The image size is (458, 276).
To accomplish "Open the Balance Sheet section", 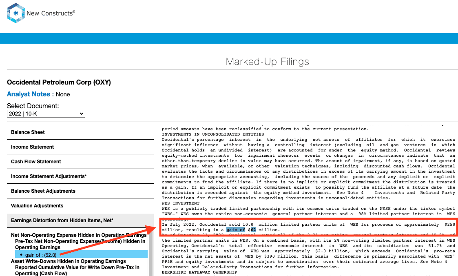I will [x=80, y=132].
